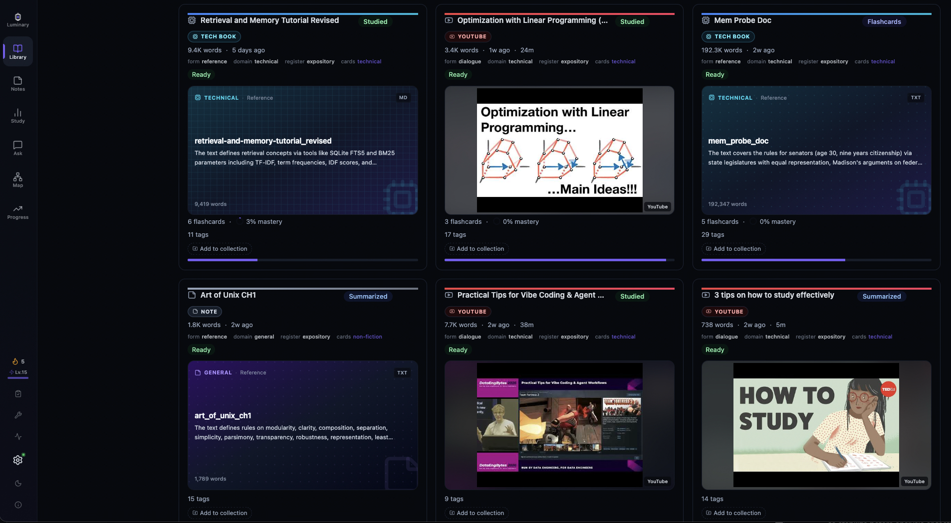Click the clipboard icon in sidebar
Viewport: 951px width, 523px height.
tap(18, 394)
